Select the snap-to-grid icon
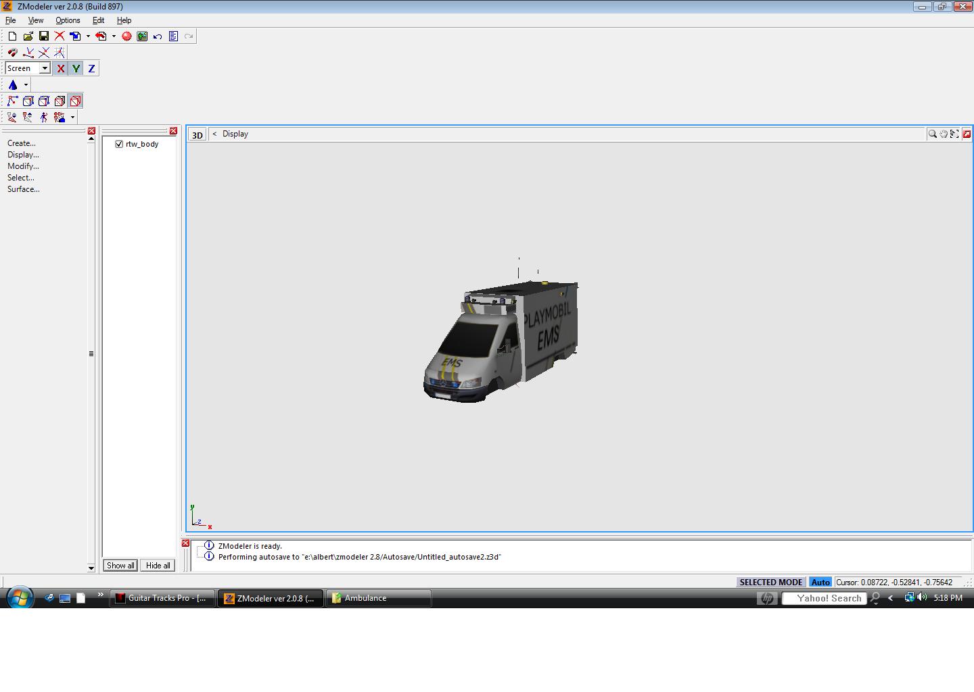 [60, 52]
